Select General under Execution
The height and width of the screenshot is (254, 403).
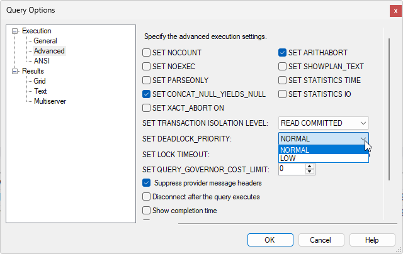tap(45, 41)
